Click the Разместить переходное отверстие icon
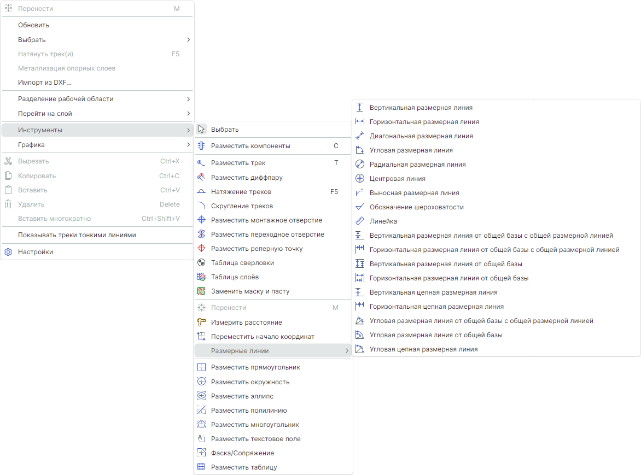Image resolution: width=641 pixels, height=475 pixels. tap(201, 234)
